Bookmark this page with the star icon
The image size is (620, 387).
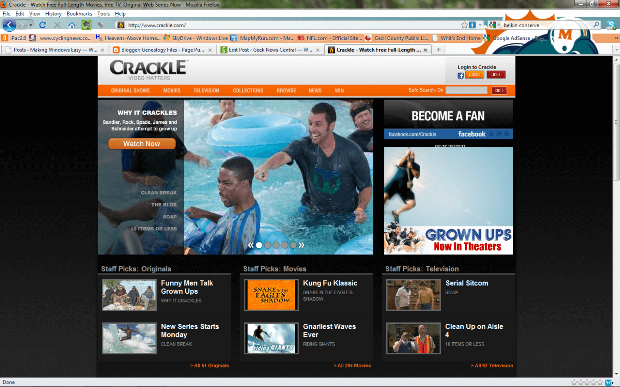(x=464, y=25)
